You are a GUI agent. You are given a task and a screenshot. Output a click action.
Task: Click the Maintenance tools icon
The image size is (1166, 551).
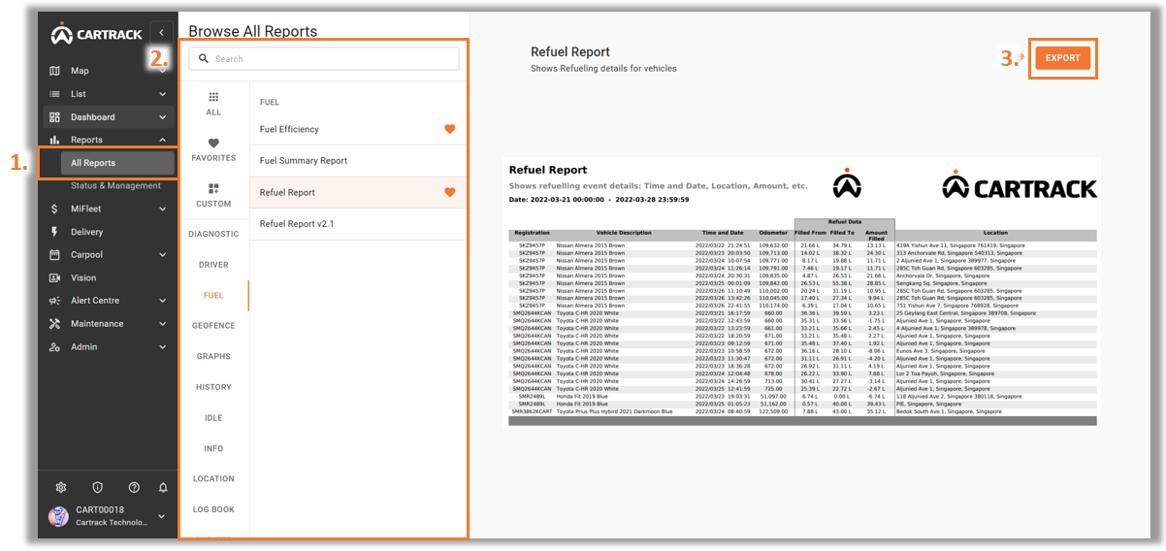tap(55, 323)
